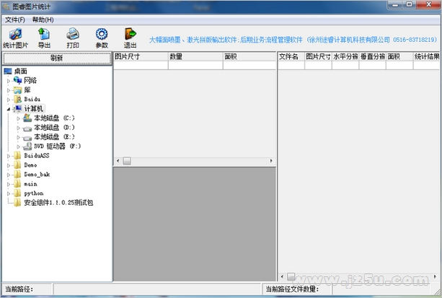Viewport: 442px width, 298px height.
Task: Expand the python folder node
Action: pyautogui.click(x=9, y=193)
